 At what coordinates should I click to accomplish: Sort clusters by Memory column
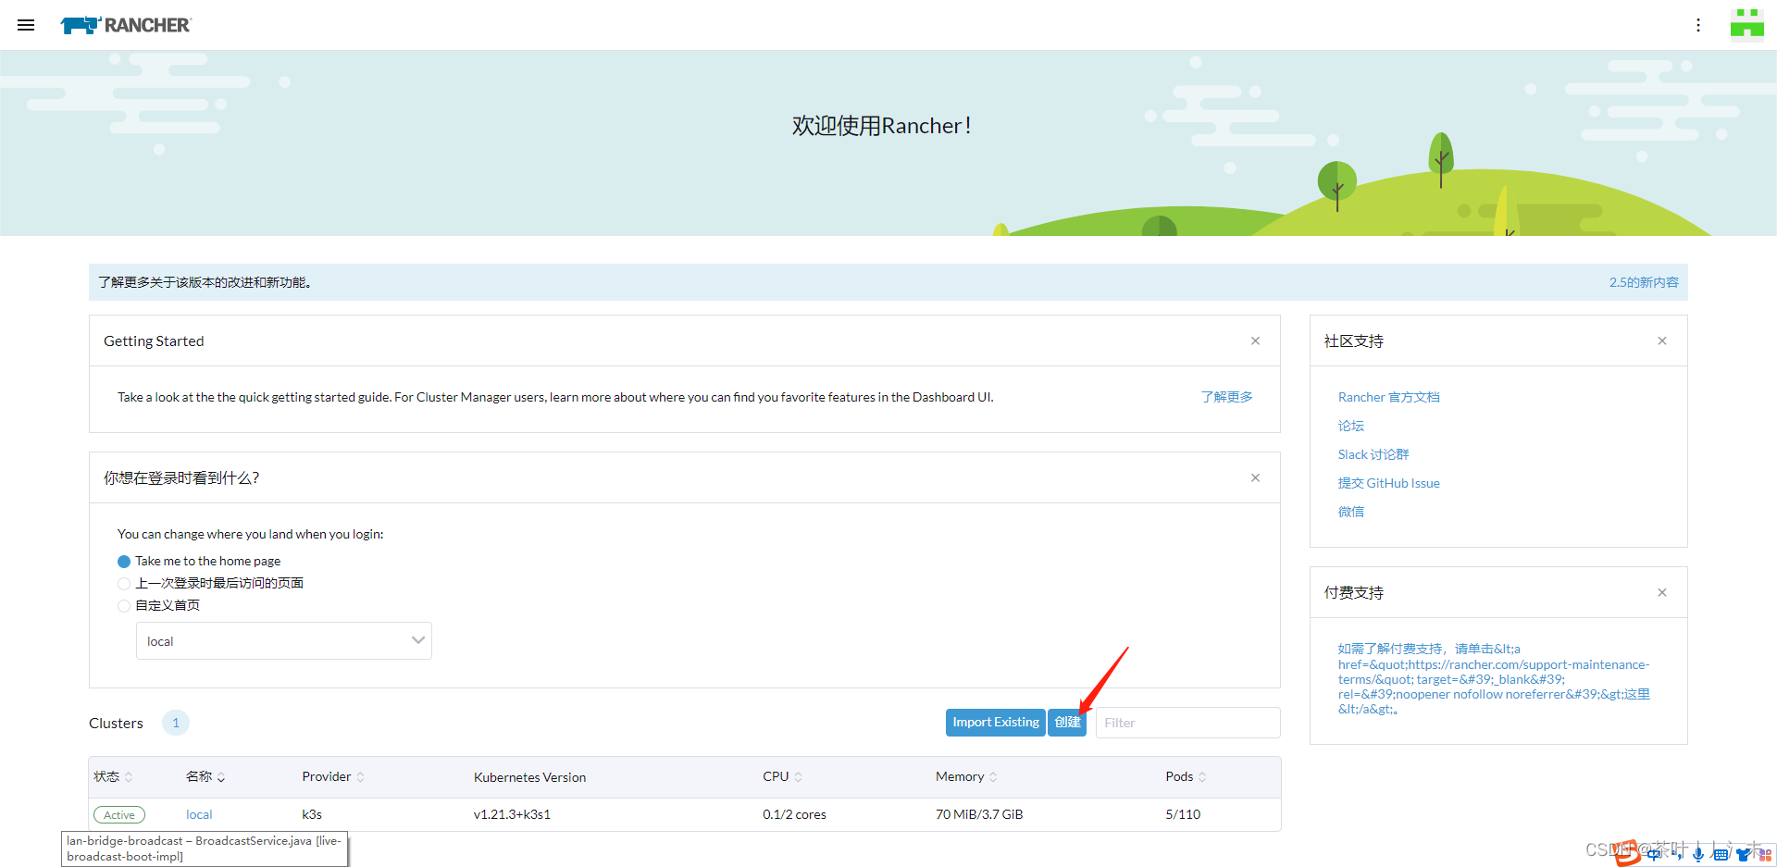coord(966,777)
